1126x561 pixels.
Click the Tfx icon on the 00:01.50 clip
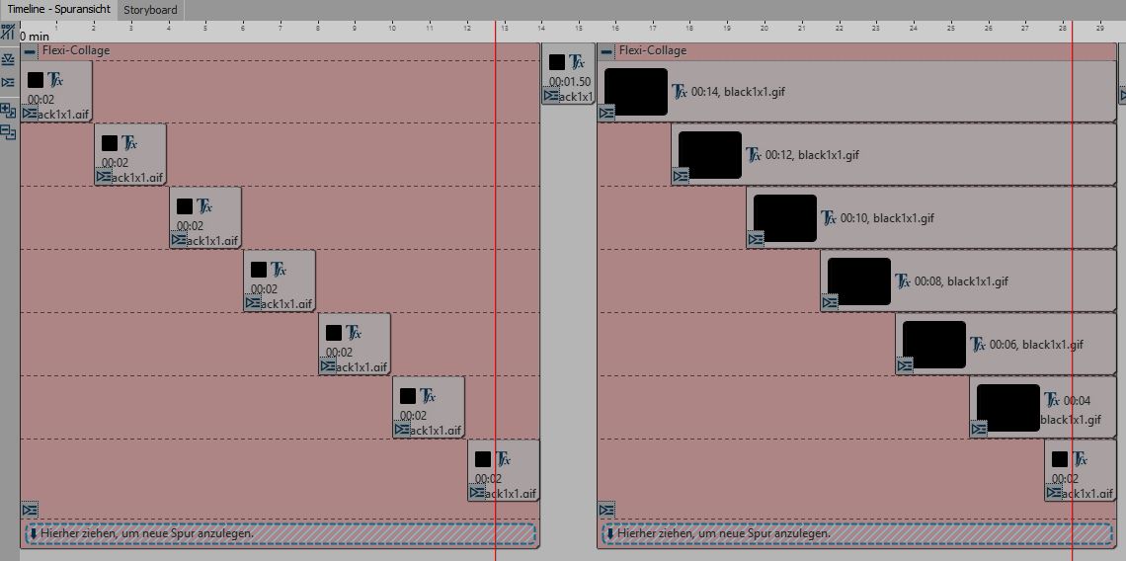coord(578,62)
